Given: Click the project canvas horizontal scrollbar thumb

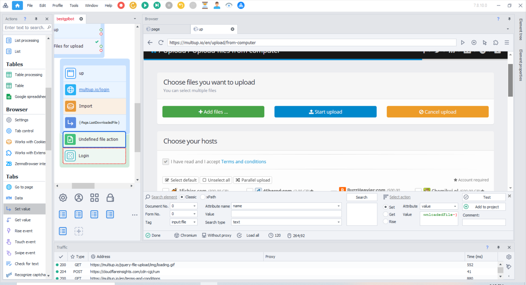Looking at the screenshot, I should [83, 186].
